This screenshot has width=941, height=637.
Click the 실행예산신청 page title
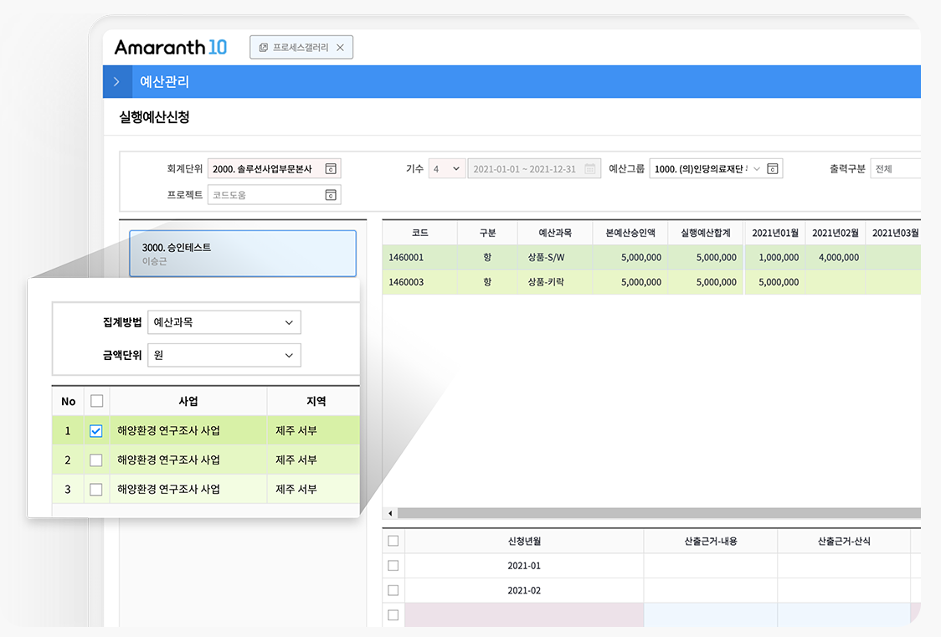pos(154,117)
